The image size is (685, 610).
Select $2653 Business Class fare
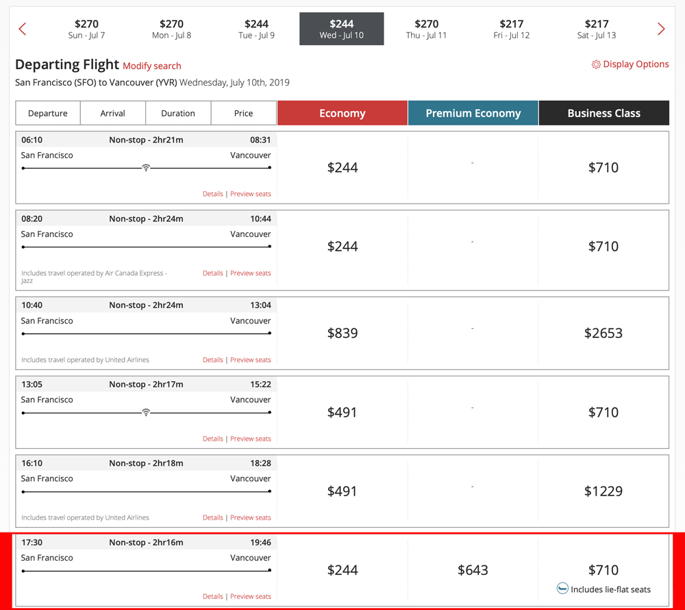(x=603, y=333)
